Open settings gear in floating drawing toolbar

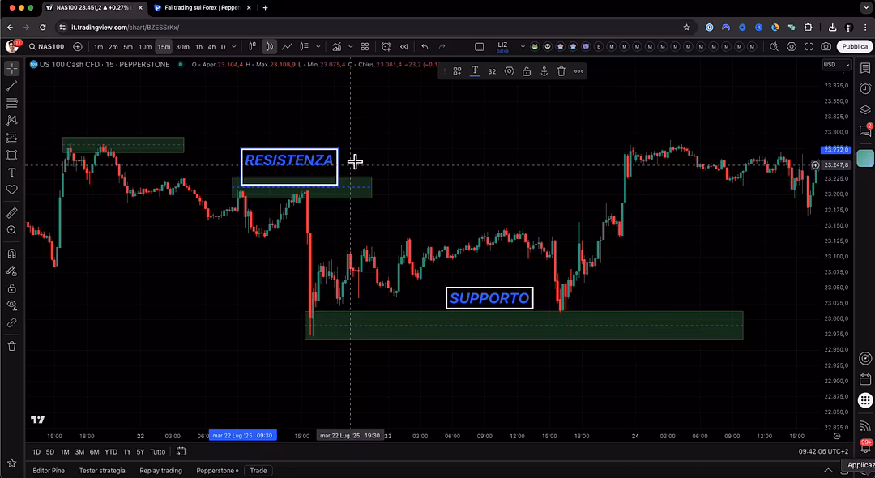[x=509, y=71]
